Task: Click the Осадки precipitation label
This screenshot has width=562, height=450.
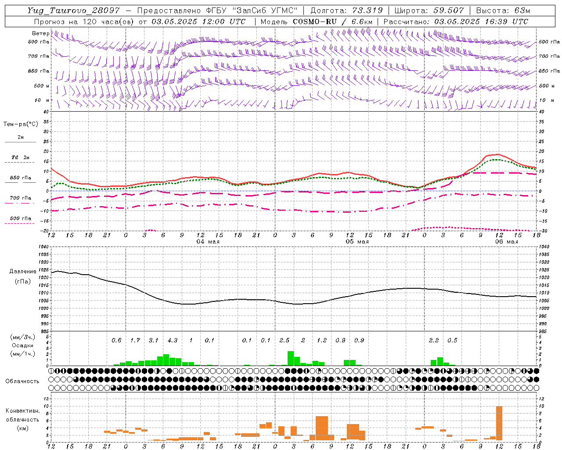Action: (22, 345)
